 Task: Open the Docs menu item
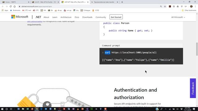[77, 17]
